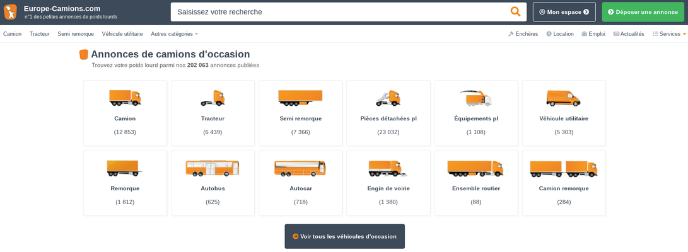688x252 pixels.
Task: Open the Mon espace account menu
Action: pyautogui.click(x=564, y=12)
